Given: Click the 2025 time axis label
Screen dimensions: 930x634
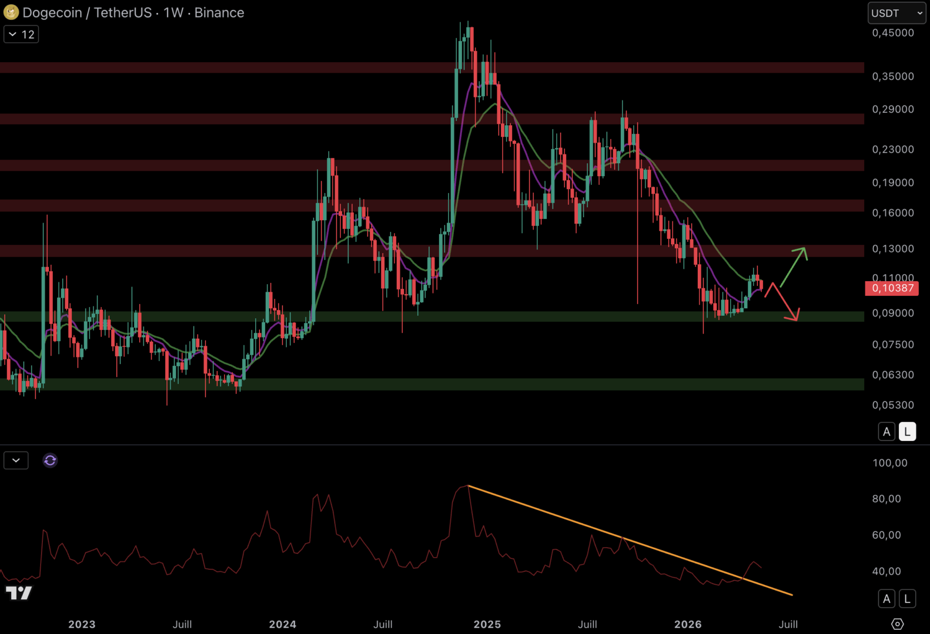Looking at the screenshot, I should (487, 625).
